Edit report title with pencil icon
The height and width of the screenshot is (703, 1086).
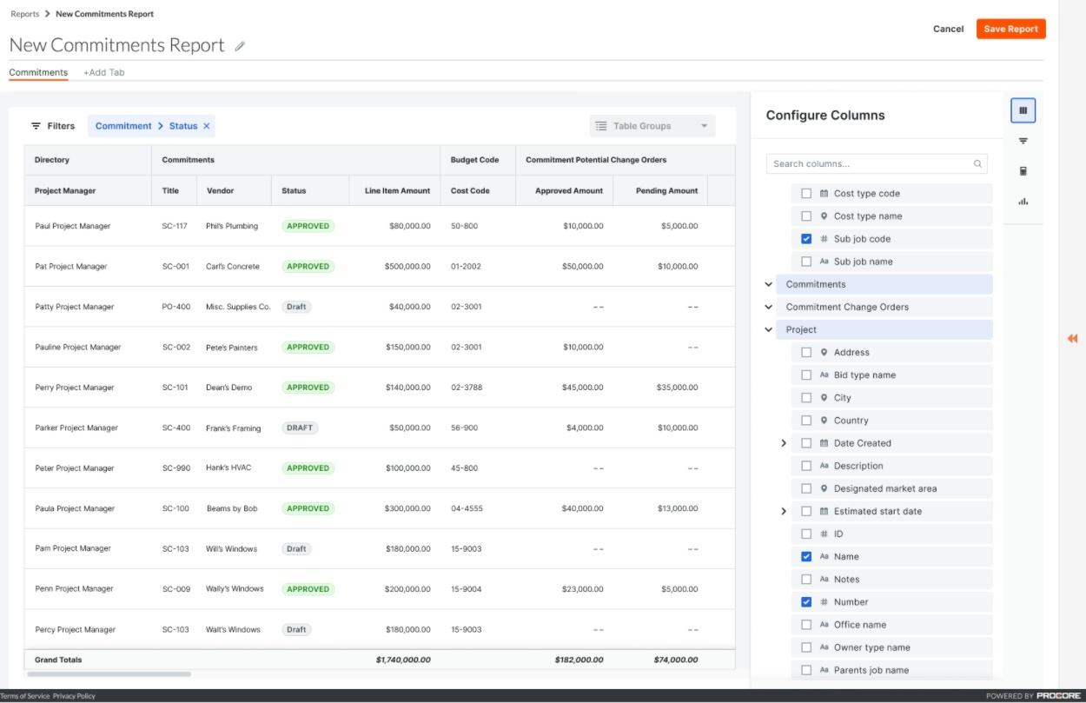coord(240,46)
